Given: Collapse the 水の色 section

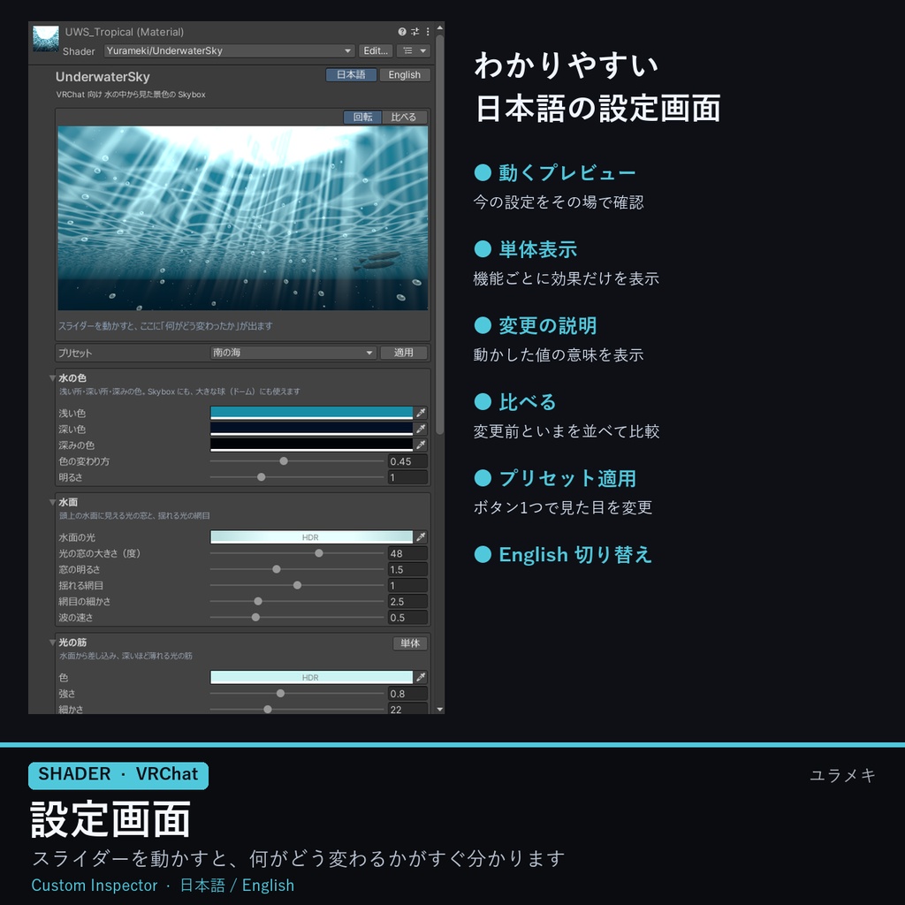Looking at the screenshot, I should 52,378.
